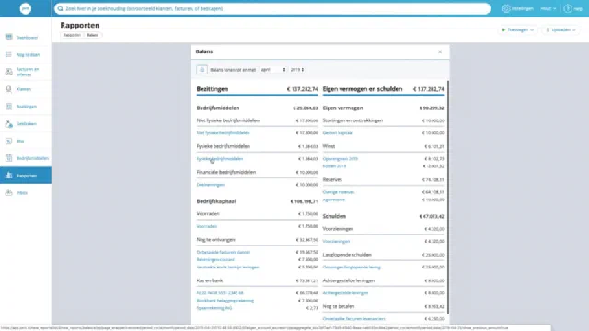
Task: Click the round logo in the top bar
Action: click(x=26, y=8)
